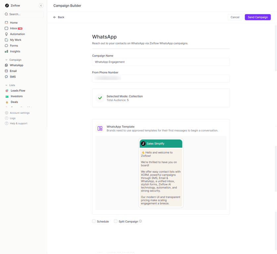Image resolution: width=277 pixels, height=254 pixels.
Task: Open the Leads Flow list
Action: (17, 90)
